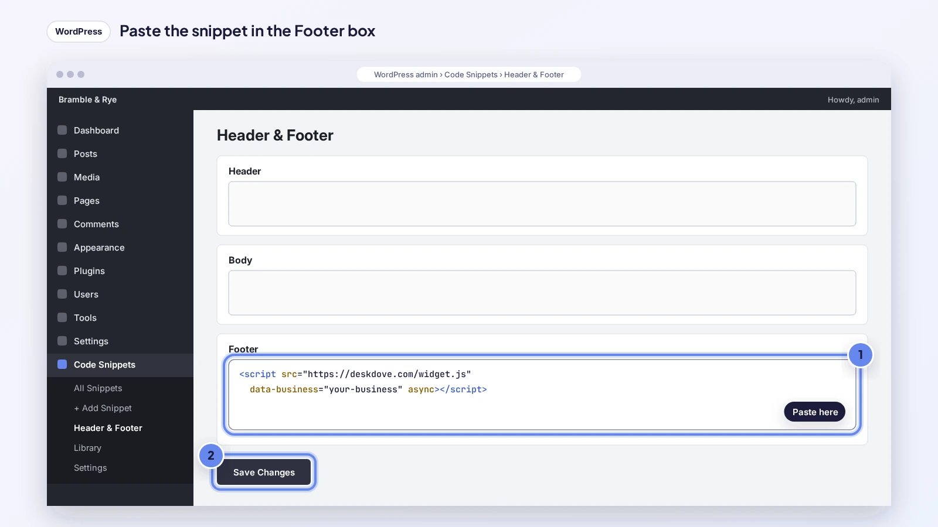This screenshot has height=527, width=938.
Task: Focus the Header code box
Action: point(542,204)
